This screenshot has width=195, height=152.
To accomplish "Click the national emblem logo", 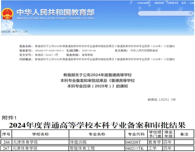I will (7, 14).
